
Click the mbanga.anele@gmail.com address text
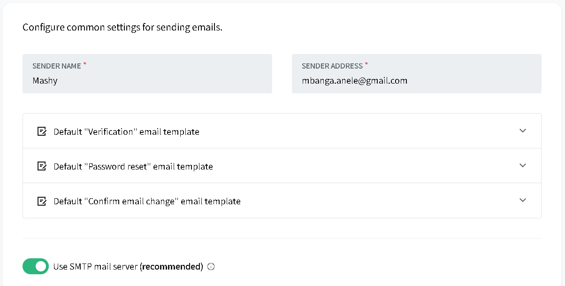[354, 81]
